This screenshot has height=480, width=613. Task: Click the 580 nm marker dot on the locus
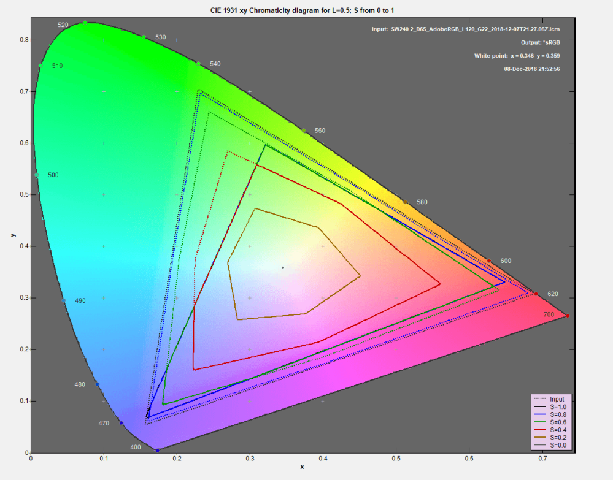(406, 202)
